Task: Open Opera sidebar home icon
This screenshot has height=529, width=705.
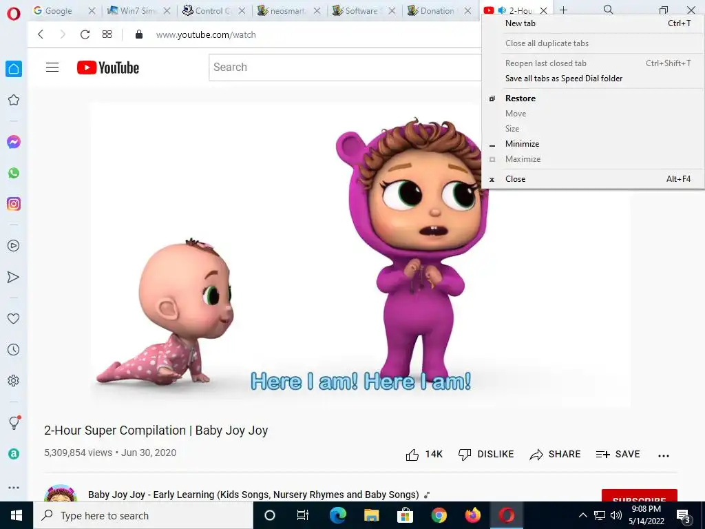Action: pos(14,69)
